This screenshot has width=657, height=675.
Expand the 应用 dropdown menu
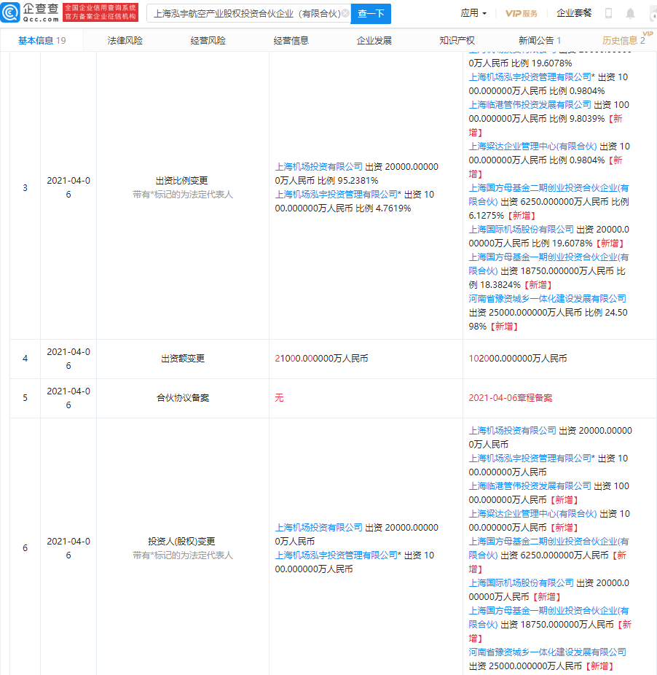pyautogui.click(x=473, y=13)
